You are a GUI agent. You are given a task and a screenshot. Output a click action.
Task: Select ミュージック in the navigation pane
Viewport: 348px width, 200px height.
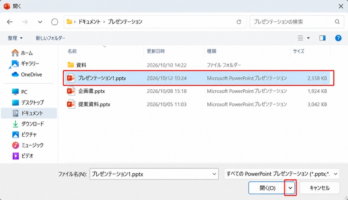(x=28, y=145)
